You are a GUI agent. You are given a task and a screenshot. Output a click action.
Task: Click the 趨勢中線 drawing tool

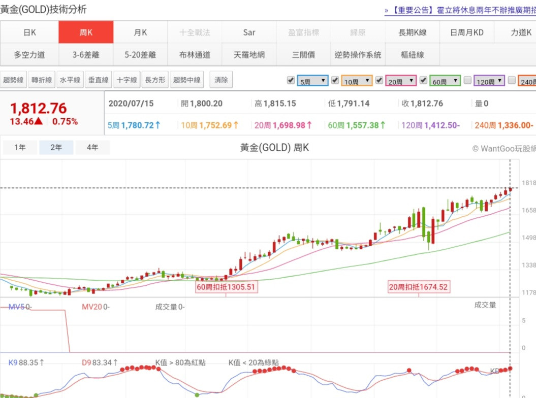coord(187,80)
